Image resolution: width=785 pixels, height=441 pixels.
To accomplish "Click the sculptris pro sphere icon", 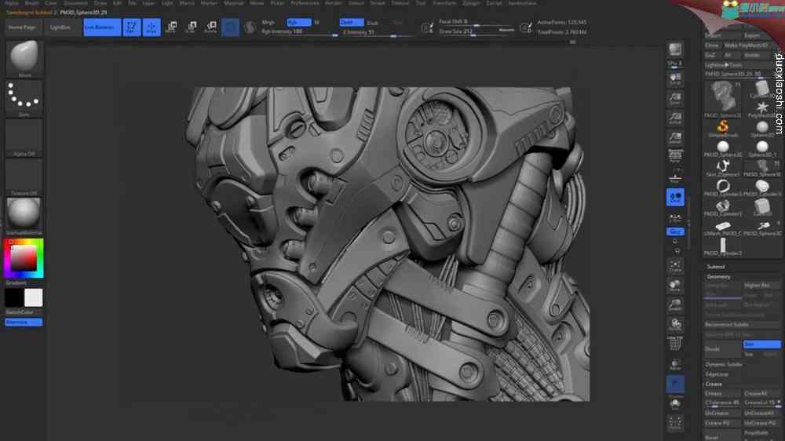I will point(250,27).
